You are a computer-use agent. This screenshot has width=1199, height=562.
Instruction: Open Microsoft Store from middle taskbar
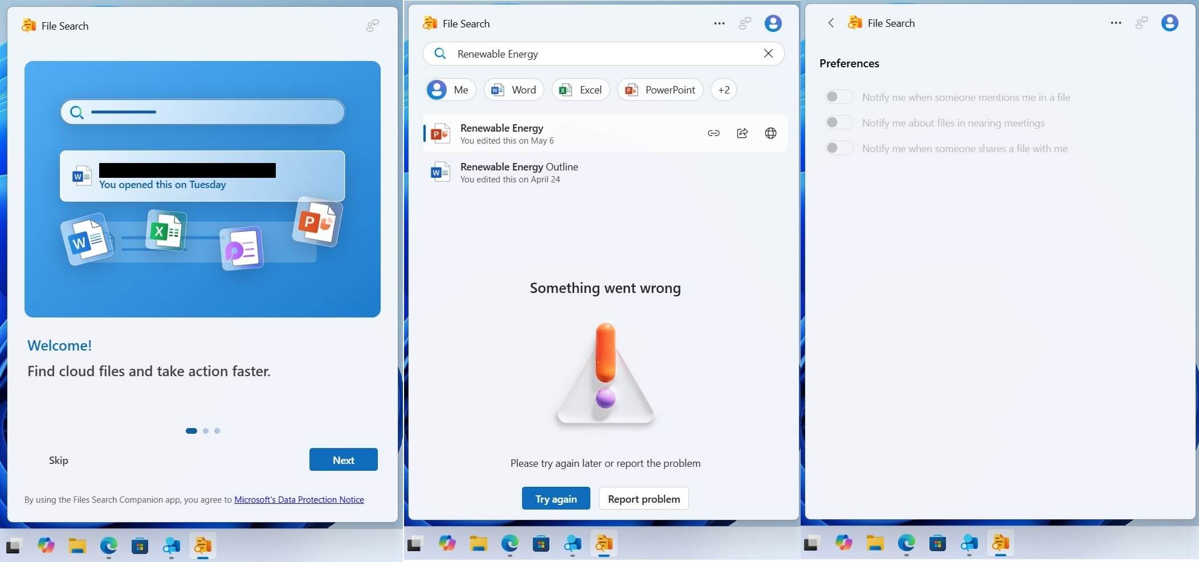point(541,544)
